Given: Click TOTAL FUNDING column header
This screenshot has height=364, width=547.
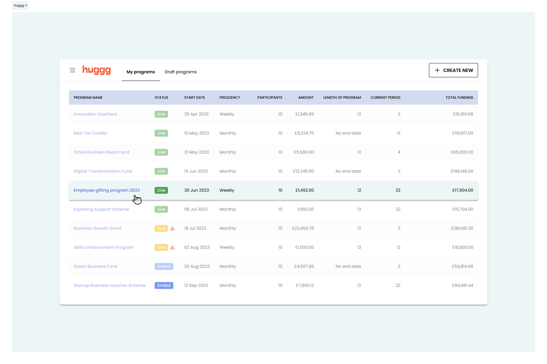Looking at the screenshot, I should tap(459, 98).
